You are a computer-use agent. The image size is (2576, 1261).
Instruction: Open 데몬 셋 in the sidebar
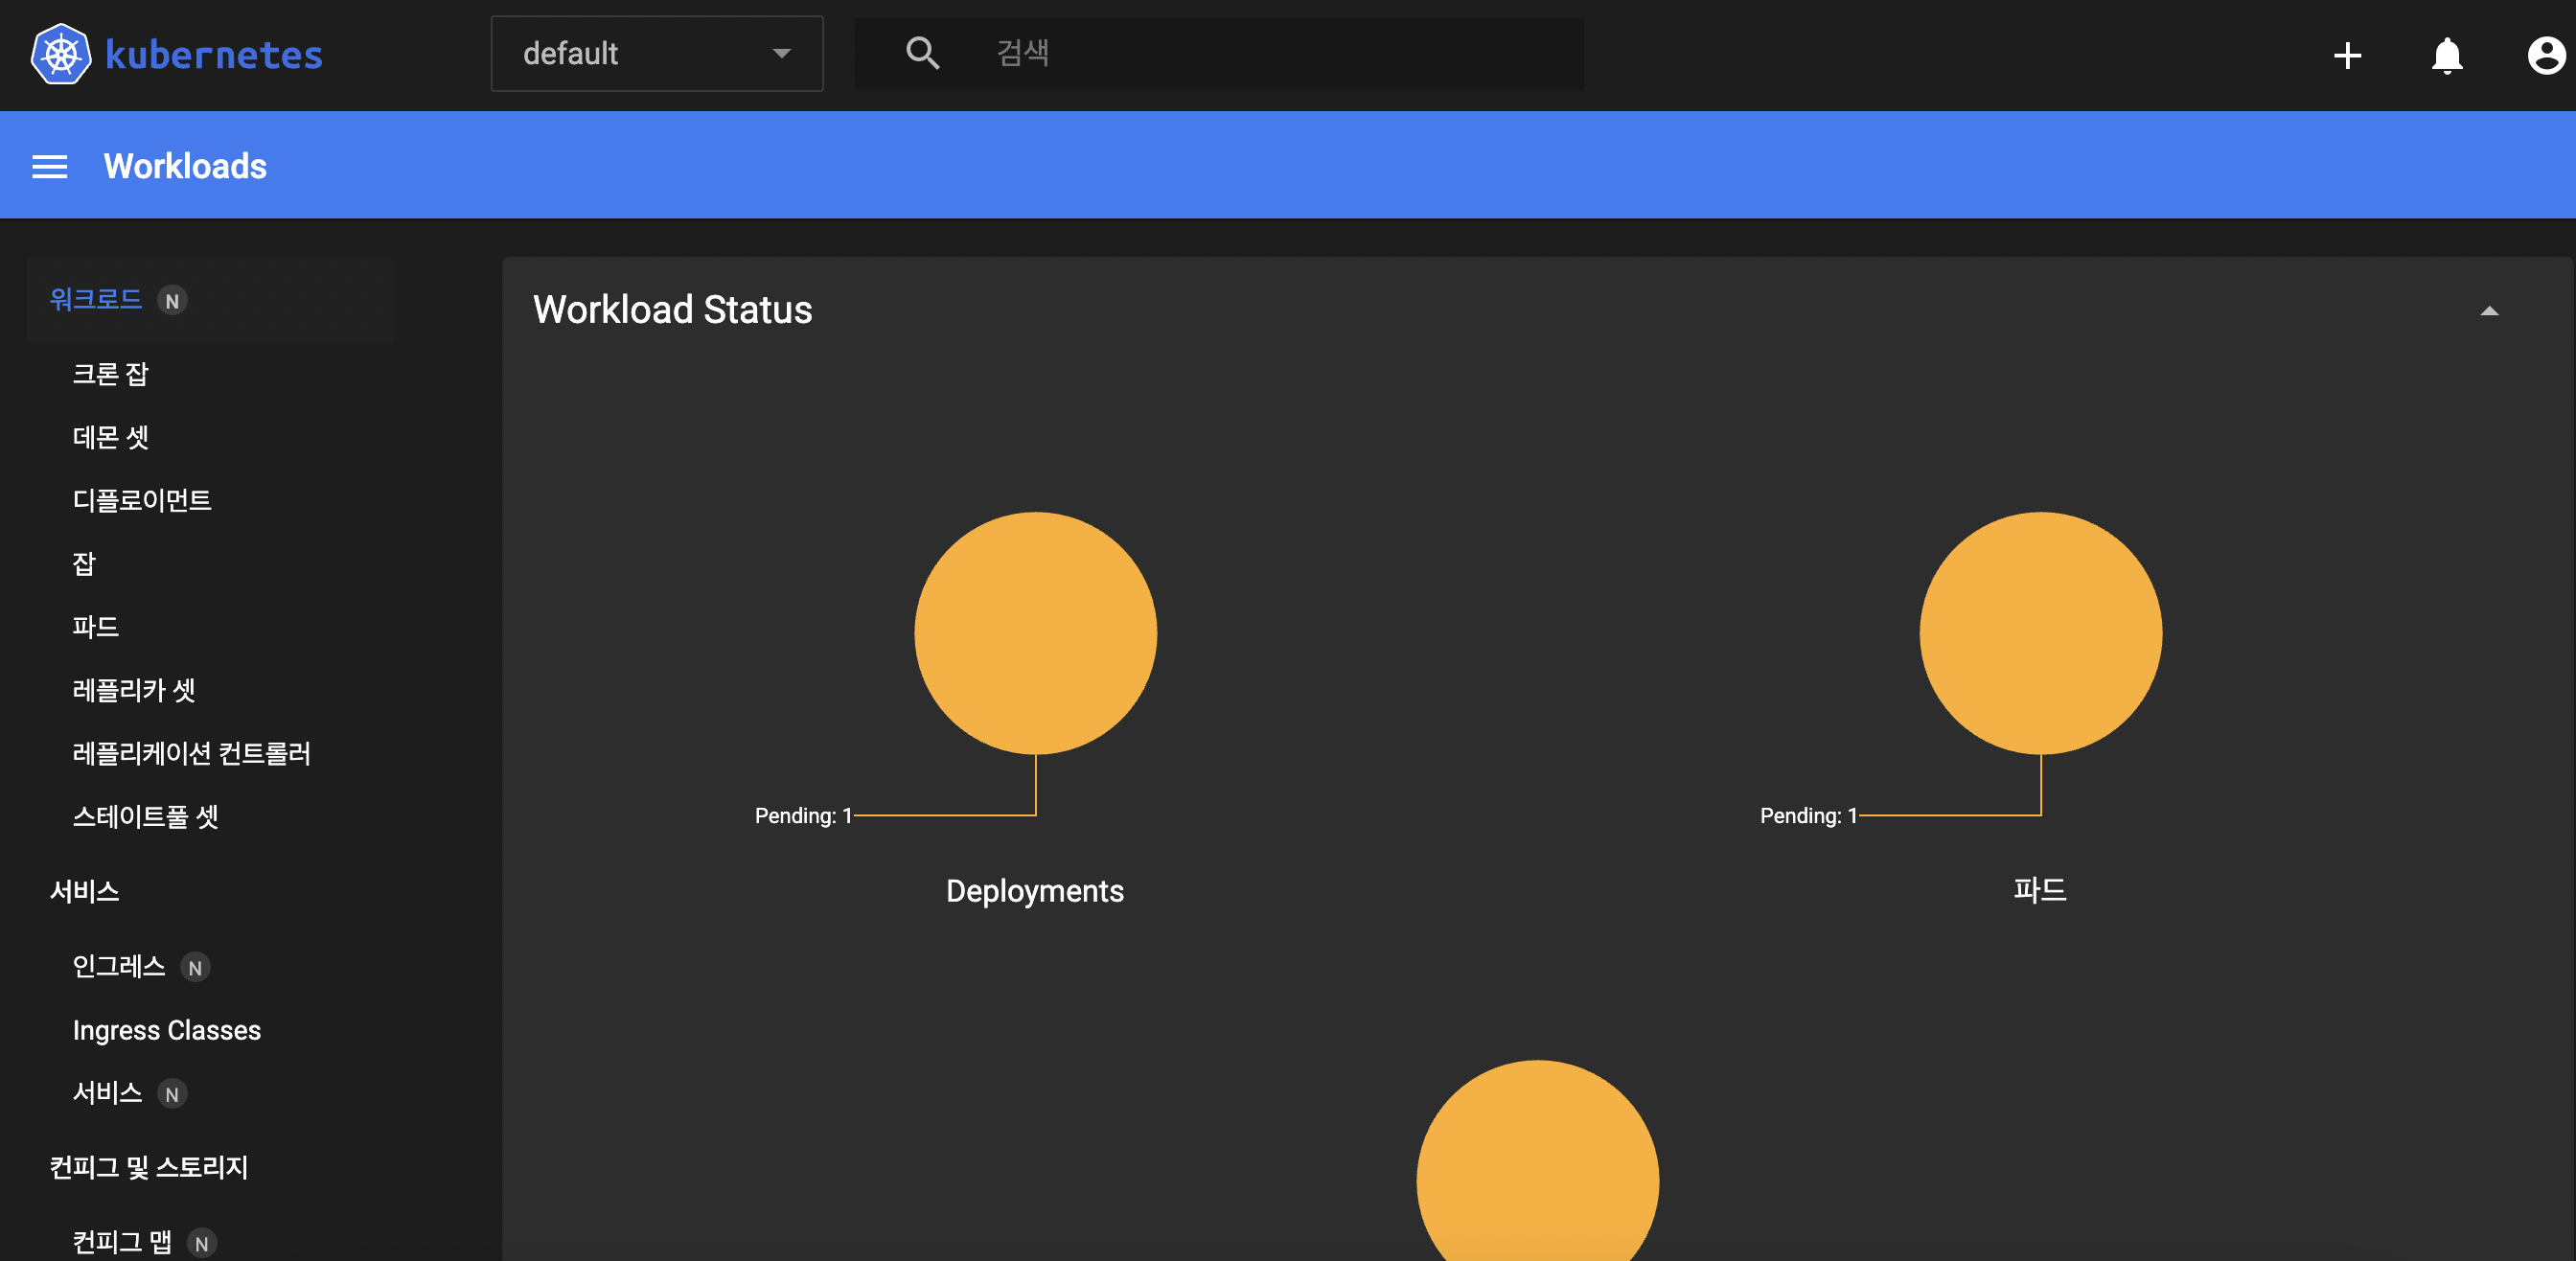[x=110, y=437]
